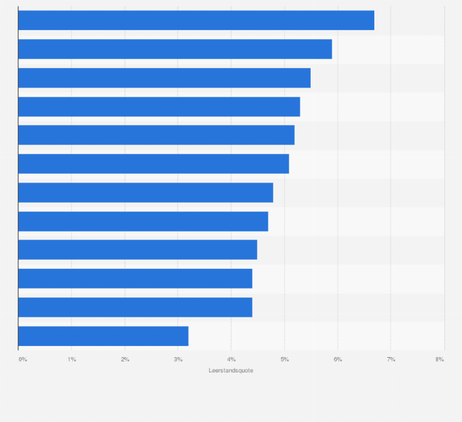462x422 pixels.
Task: Click the 0% axis label
Action: tap(23, 360)
